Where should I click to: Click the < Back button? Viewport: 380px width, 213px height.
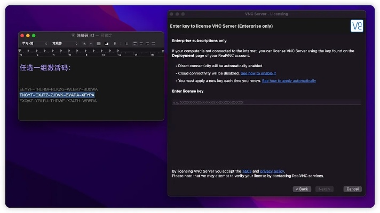pyautogui.click(x=302, y=189)
